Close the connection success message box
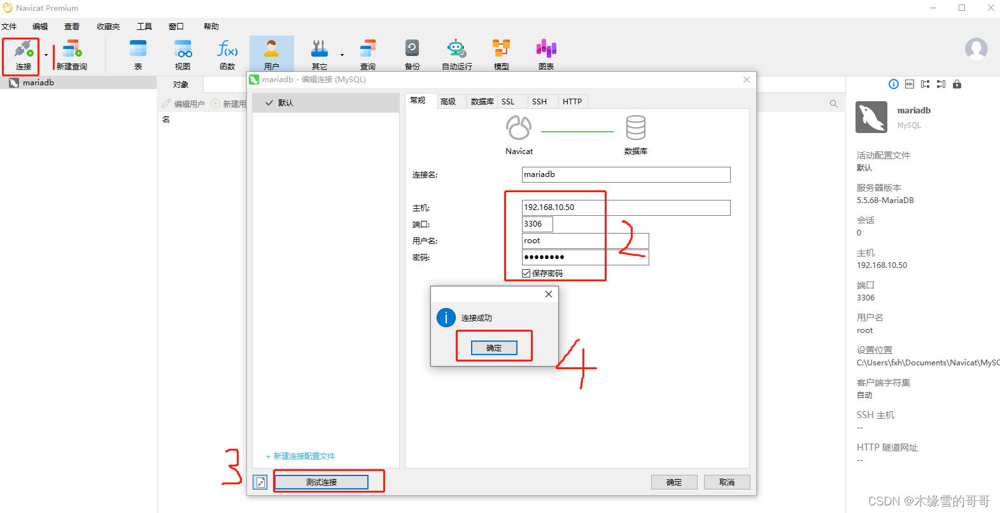The height and width of the screenshot is (513, 1000). point(549,294)
